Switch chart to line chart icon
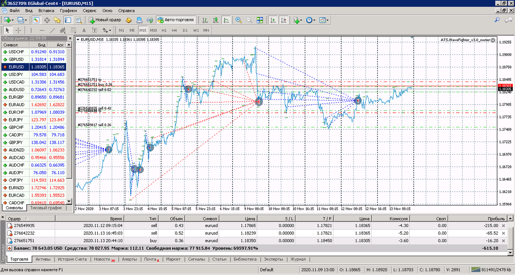This screenshot has width=515, height=275. [226, 20]
